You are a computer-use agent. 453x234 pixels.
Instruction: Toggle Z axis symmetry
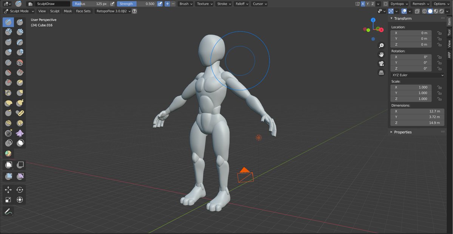373,4
